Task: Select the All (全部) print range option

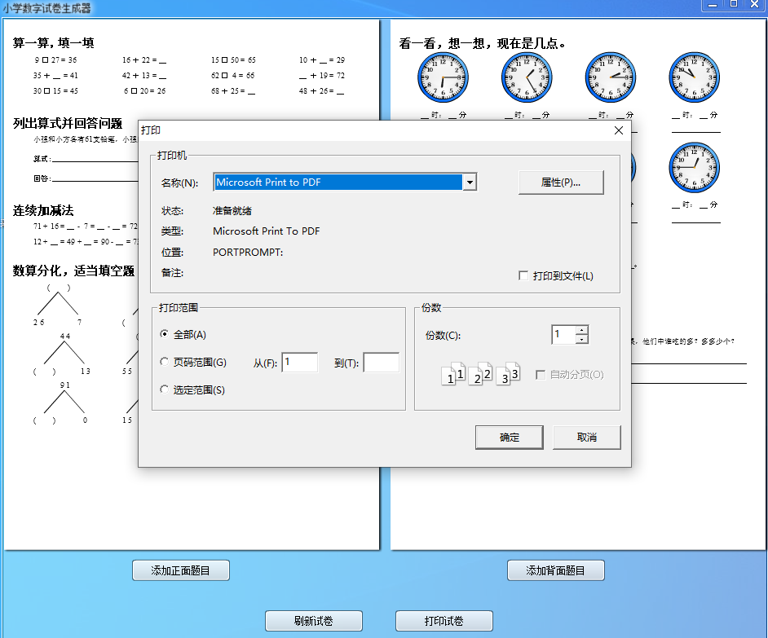Action: point(165,334)
